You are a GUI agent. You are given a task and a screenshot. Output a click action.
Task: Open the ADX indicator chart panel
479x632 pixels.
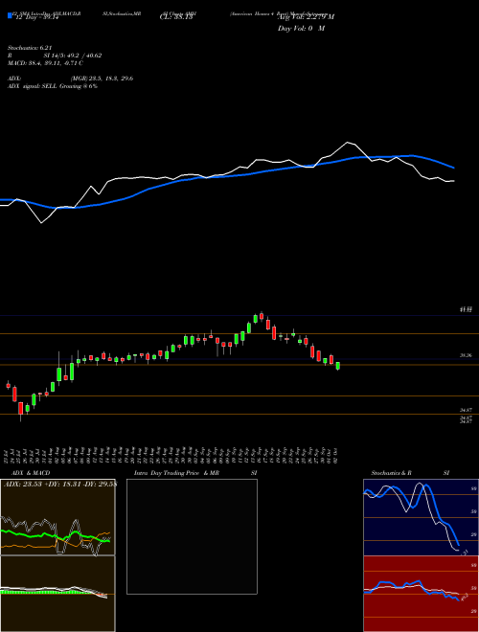click(57, 517)
